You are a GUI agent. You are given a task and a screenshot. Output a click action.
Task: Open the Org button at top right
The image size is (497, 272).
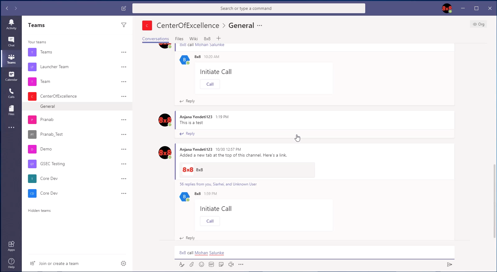tap(478, 24)
